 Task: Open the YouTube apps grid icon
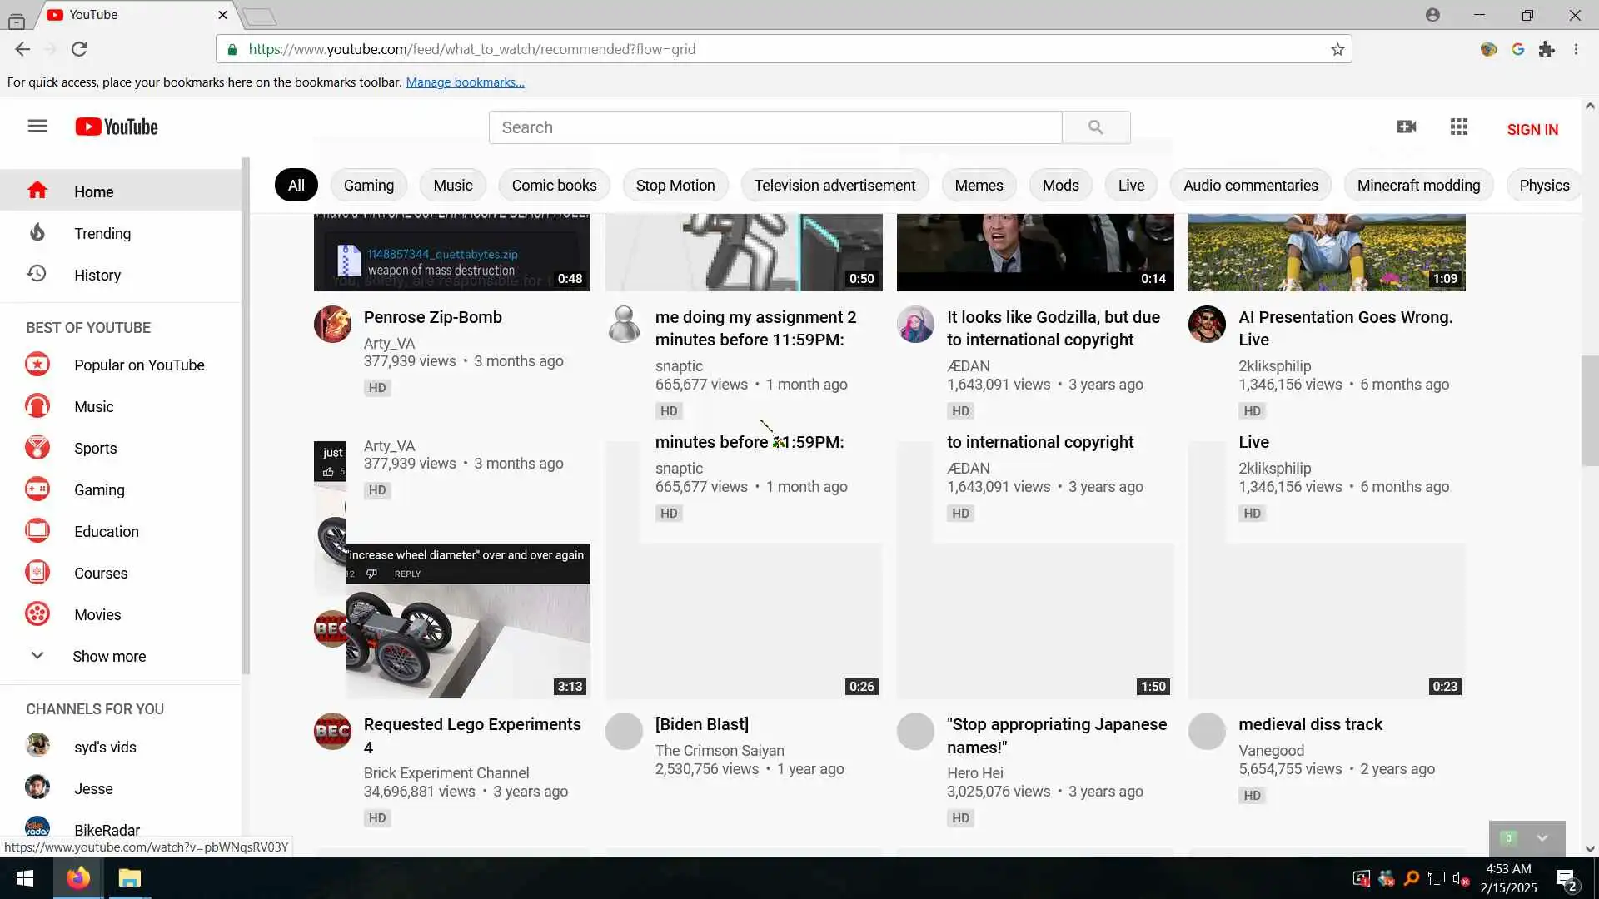point(1458,127)
